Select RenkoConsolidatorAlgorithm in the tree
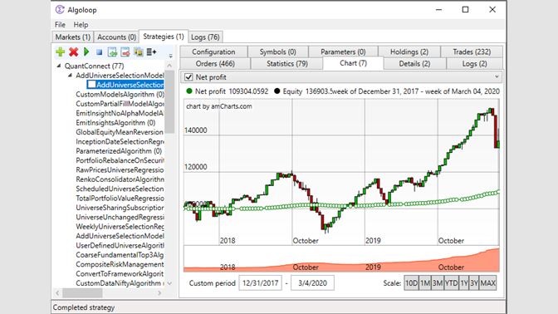This screenshot has width=558, height=314. click(120, 179)
